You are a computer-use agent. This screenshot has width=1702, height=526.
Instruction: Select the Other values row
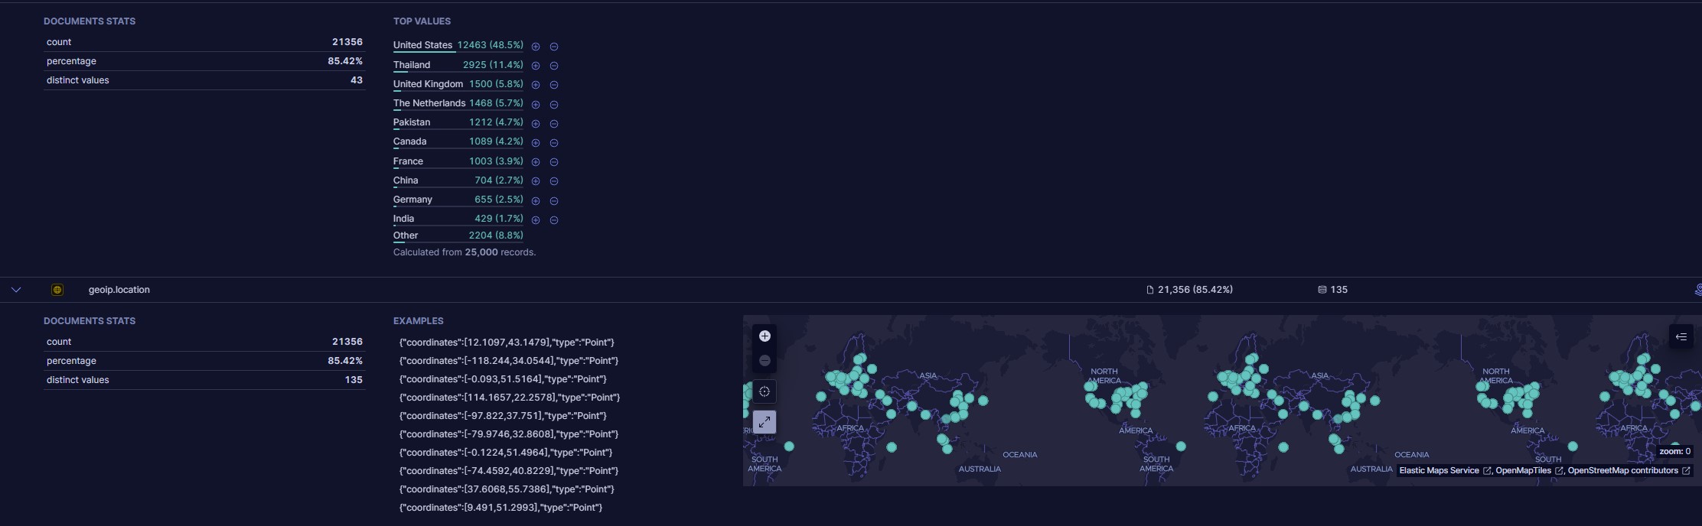[458, 235]
